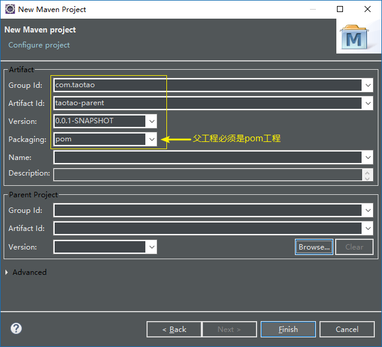Click the help question mark icon
Screen dimensions: 382x347
pos(16,328)
